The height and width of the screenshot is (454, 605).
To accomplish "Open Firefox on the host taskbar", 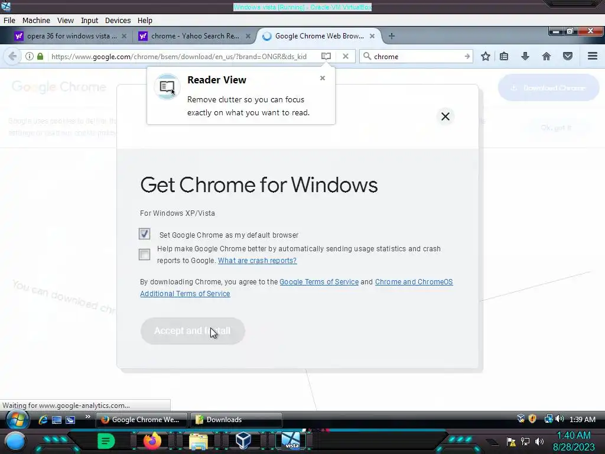I will pos(152,441).
